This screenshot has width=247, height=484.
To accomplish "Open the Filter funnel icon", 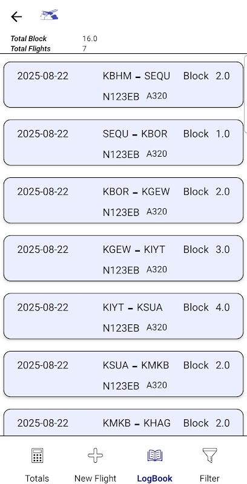I will pyautogui.click(x=209, y=456).
